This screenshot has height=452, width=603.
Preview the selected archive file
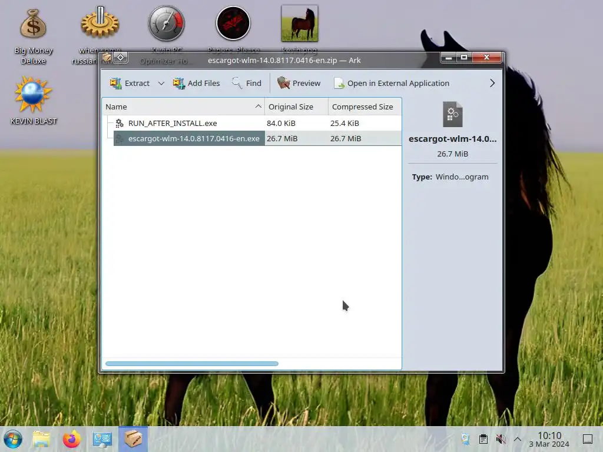pos(299,83)
